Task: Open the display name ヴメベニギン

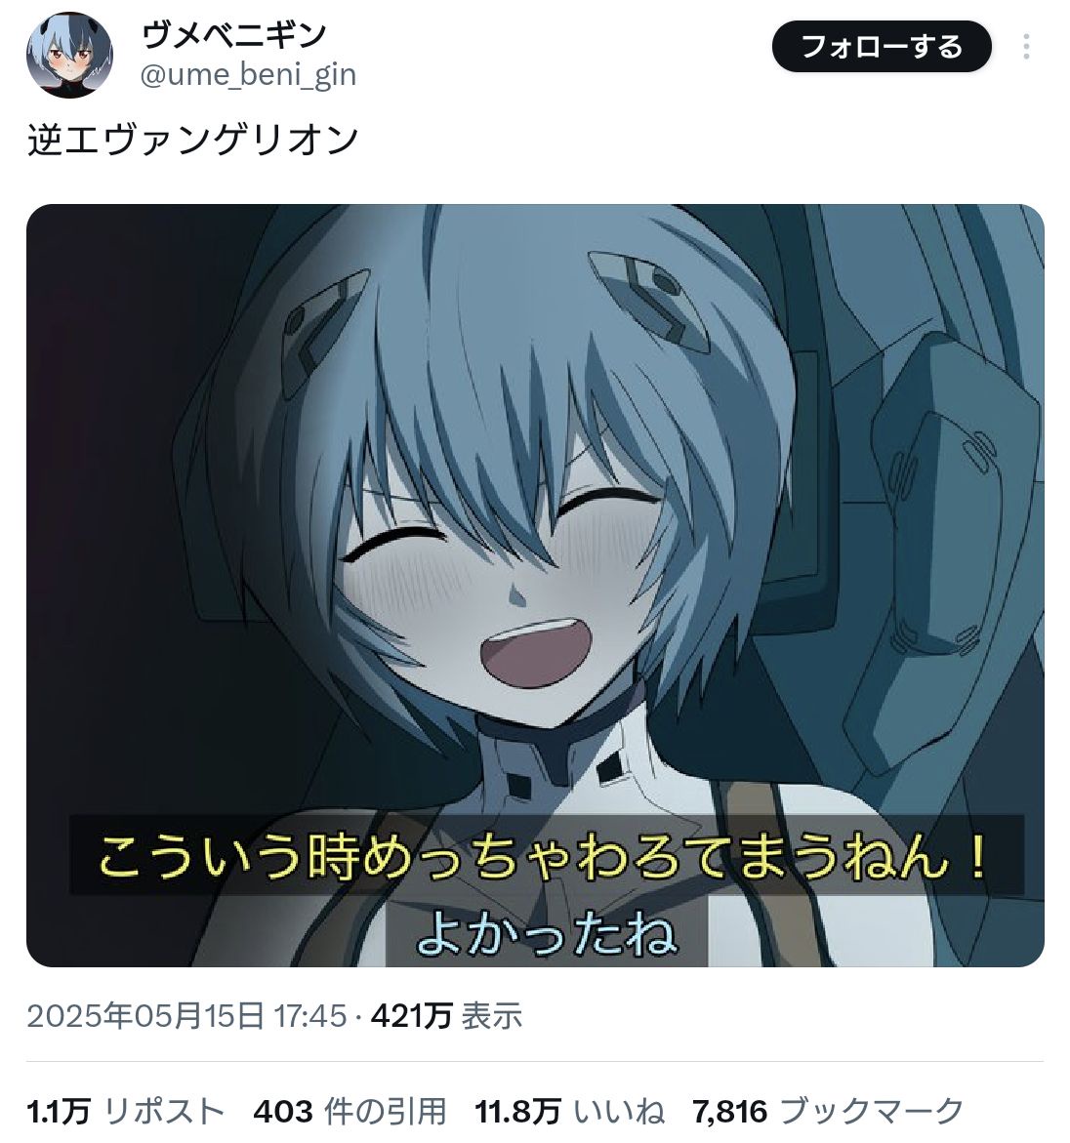Action: point(233,34)
